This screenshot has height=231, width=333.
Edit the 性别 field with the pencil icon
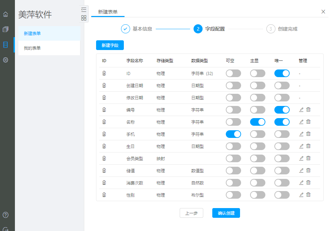[301, 195]
